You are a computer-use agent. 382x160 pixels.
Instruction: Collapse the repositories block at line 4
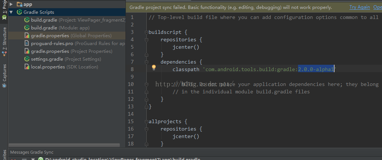[146, 39]
